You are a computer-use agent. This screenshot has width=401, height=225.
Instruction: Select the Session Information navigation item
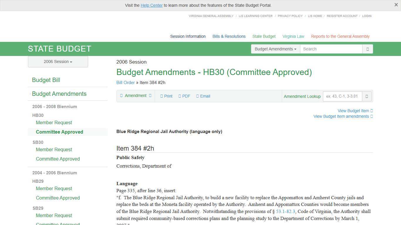click(188, 36)
